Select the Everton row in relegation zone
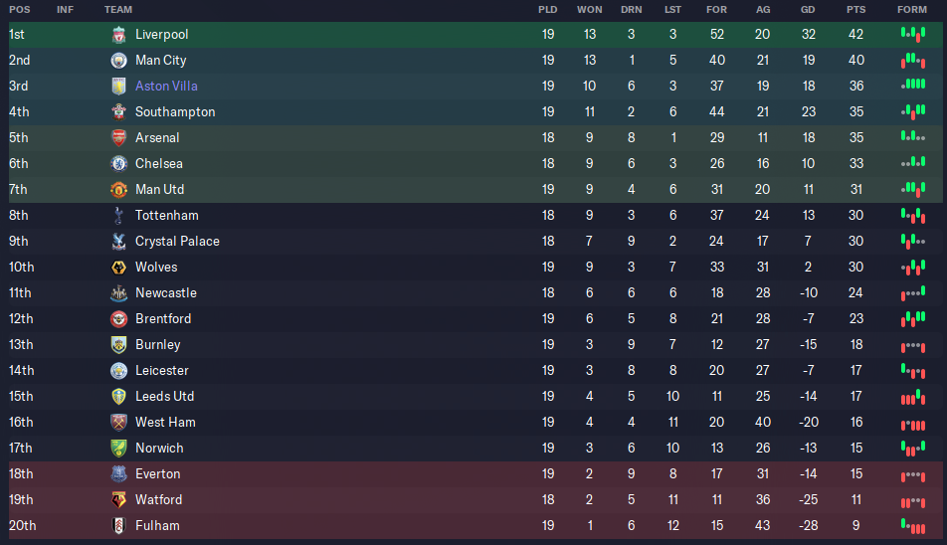 [398, 474]
